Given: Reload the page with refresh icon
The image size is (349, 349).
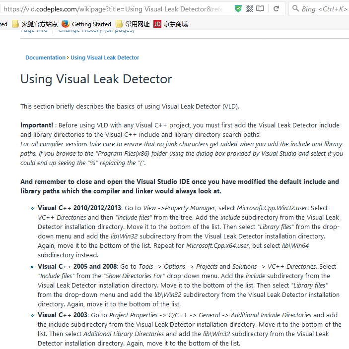Looking at the screenshot, I should coord(277,9).
